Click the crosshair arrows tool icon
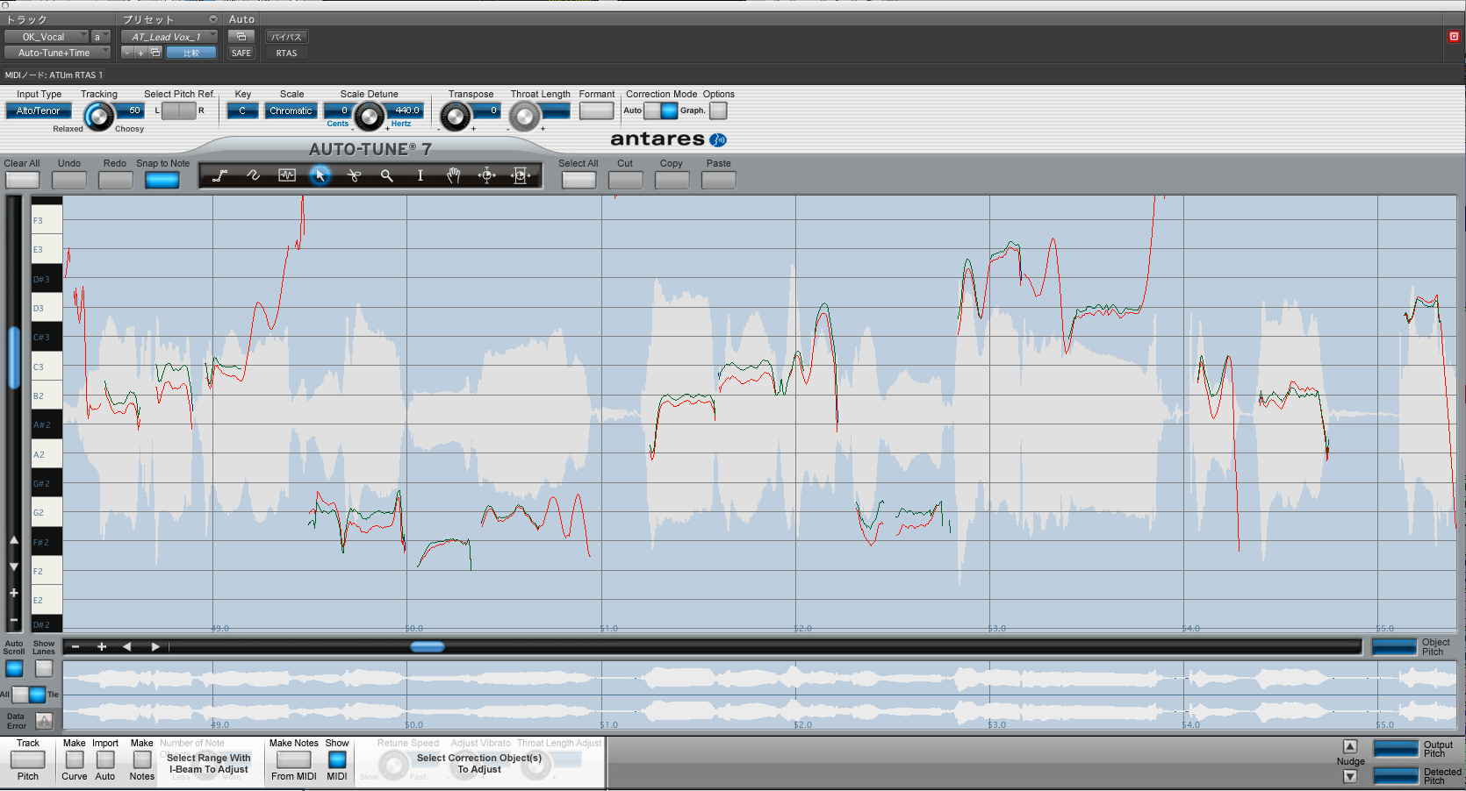This screenshot has height=791, width=1466. (487, 175)
